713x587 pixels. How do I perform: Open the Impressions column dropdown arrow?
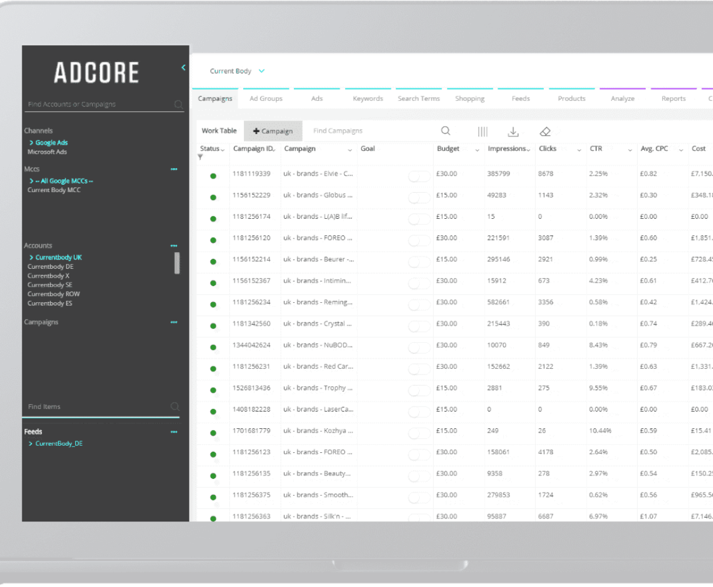[x=528, y=150]
